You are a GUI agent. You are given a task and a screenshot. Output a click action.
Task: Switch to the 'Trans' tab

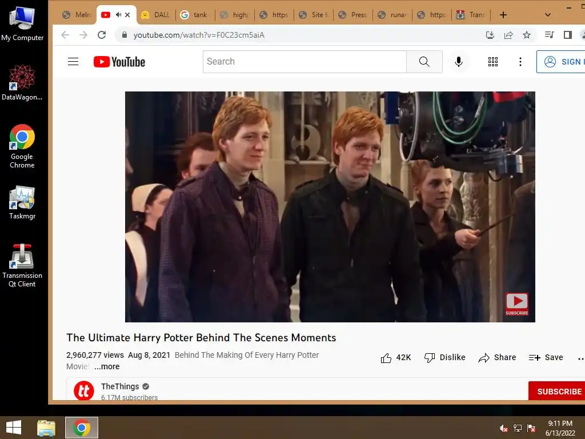pos(471,15)
